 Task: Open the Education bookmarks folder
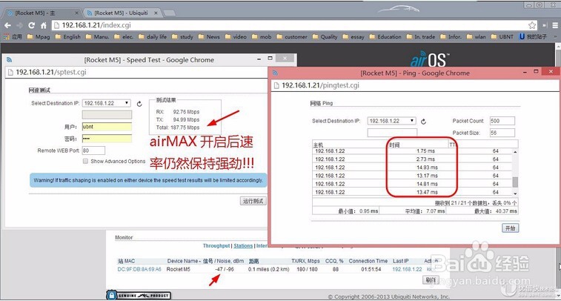pyautogui.click(x=385, y=36)
